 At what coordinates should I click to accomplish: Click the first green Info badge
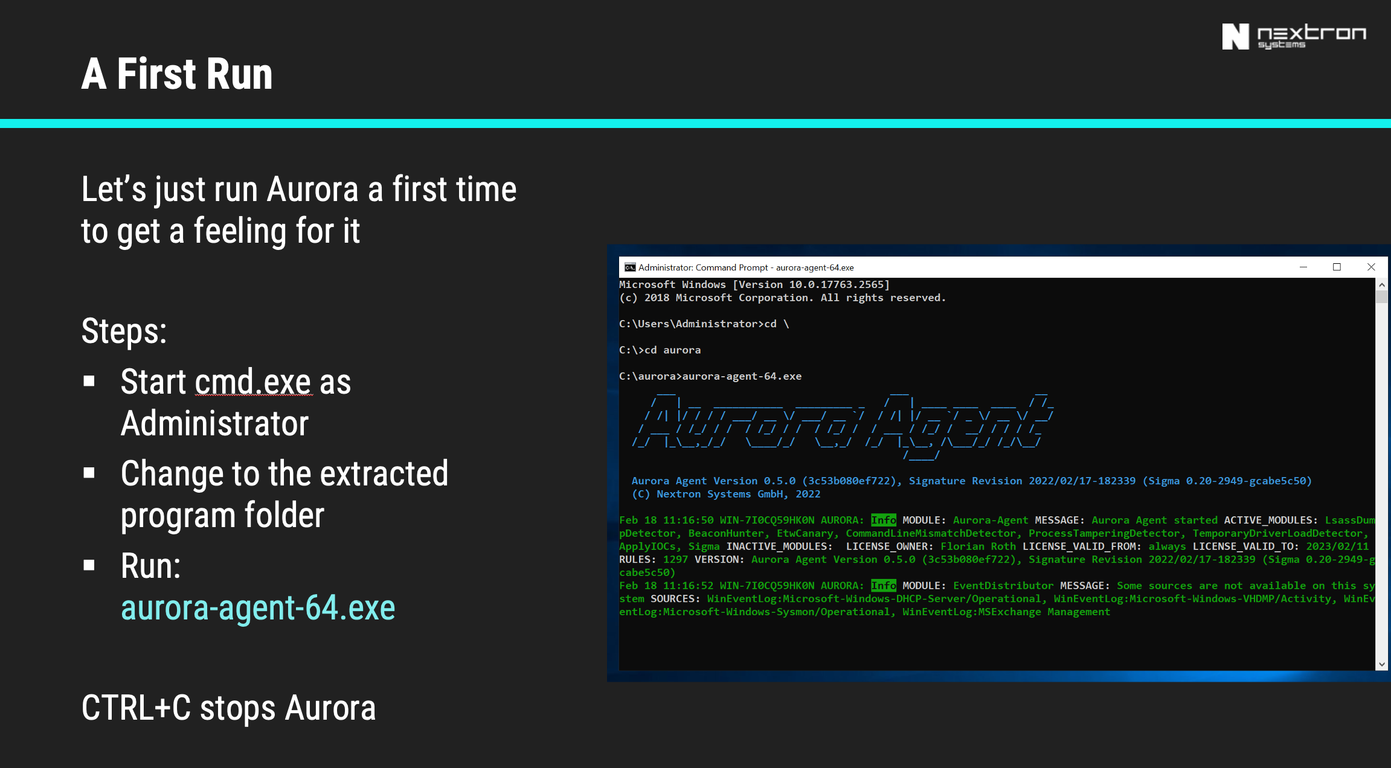coord(883,520)
